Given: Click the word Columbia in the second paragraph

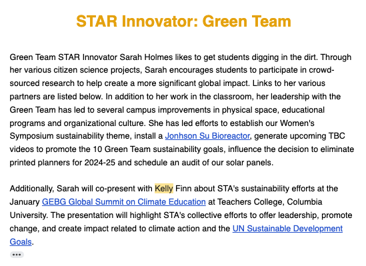Looking at the screenshot, I should click(x=305, y=202).
